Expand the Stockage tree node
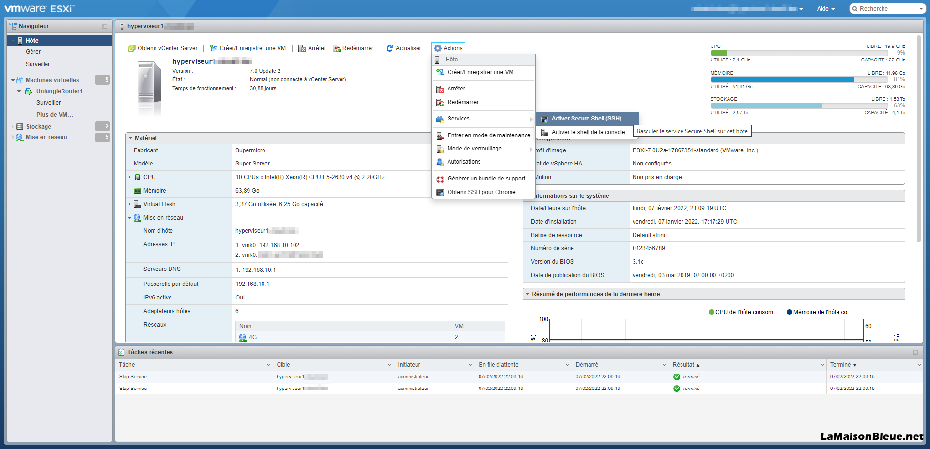This screenshot has height=449, width=930. [13, 127]
